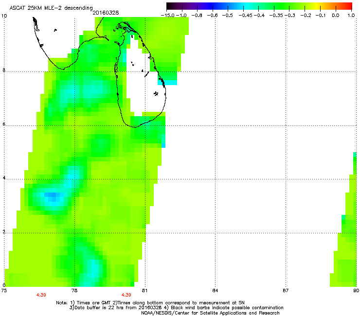Select the -0.6 value on the color scale
Image resolution: width=360 pixels, height=316 pixels.
point(213,16)
